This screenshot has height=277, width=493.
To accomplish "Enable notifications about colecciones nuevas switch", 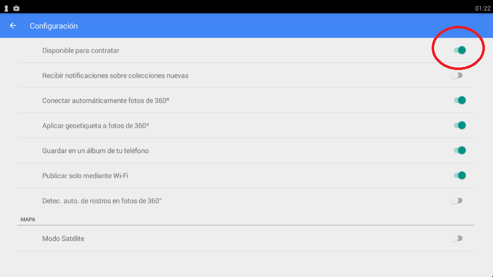I will point(456,76).
